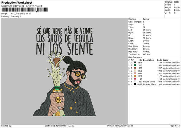
Task: Click the Trims value '69'
Action: (x=144, y=27)
